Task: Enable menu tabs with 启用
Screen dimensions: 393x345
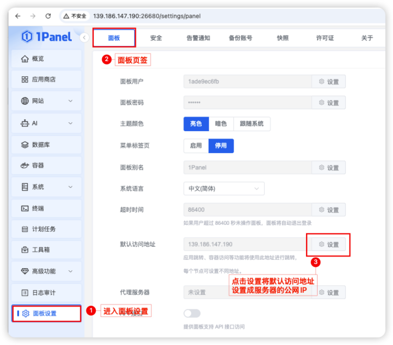Action: tap(196, 146)
